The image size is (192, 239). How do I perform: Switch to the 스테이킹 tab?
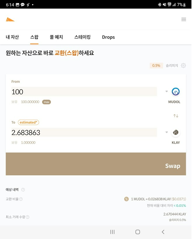point(83,37)
